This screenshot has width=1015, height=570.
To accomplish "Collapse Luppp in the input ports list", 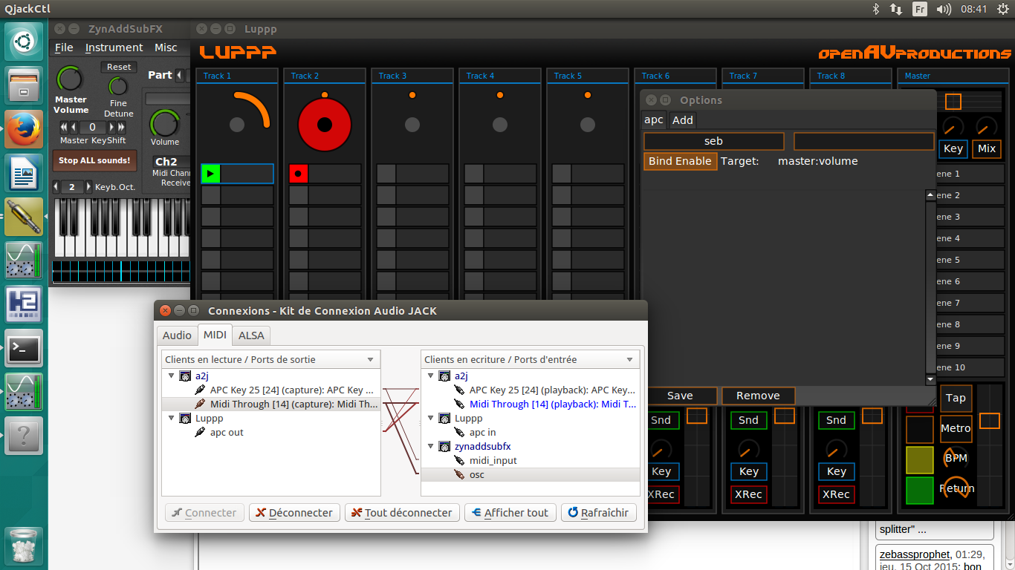I will click(x=432, y=418).
